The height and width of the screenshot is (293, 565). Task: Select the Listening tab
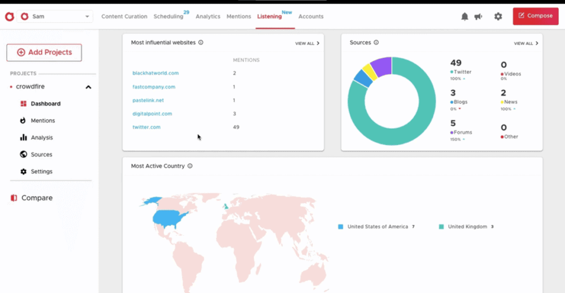pos(270,16)
